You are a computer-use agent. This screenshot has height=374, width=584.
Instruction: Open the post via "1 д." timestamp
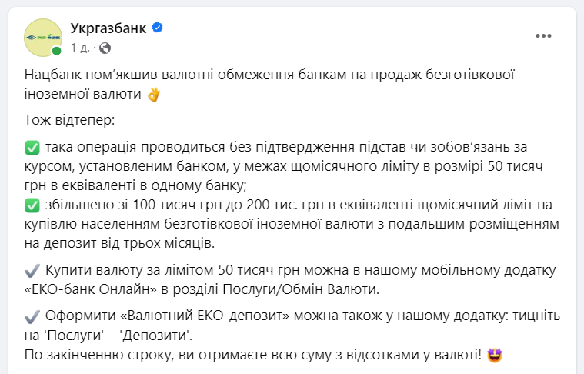coord(79,48)
